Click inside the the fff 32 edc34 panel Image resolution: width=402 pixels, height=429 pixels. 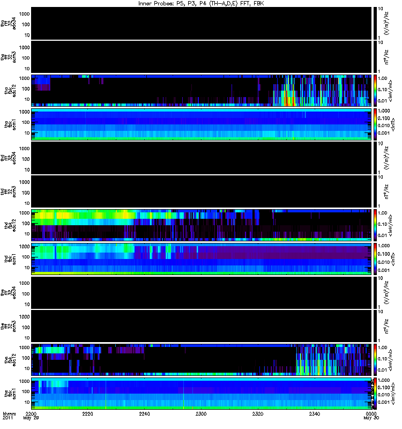202,292
